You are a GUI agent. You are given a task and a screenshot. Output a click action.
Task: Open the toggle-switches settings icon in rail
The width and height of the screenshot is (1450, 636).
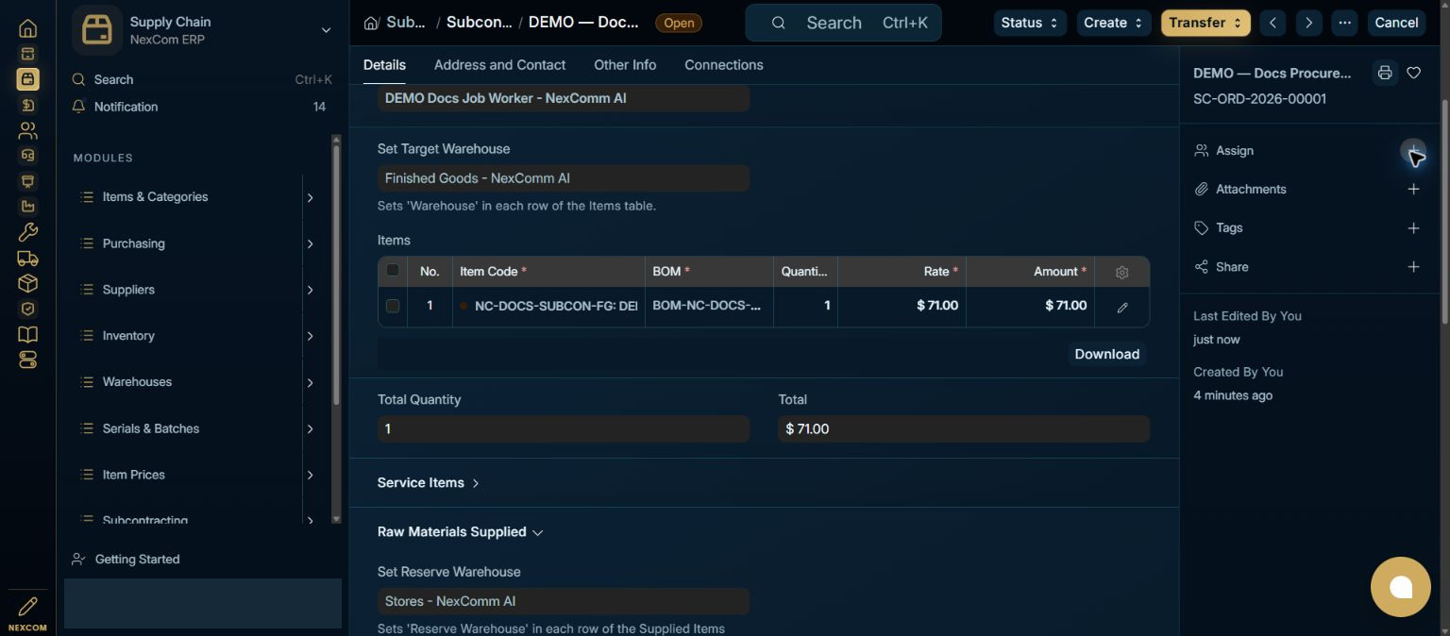point(27,360)
